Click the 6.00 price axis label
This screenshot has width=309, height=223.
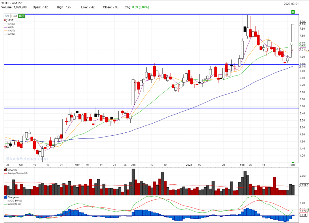coord(302,92)
